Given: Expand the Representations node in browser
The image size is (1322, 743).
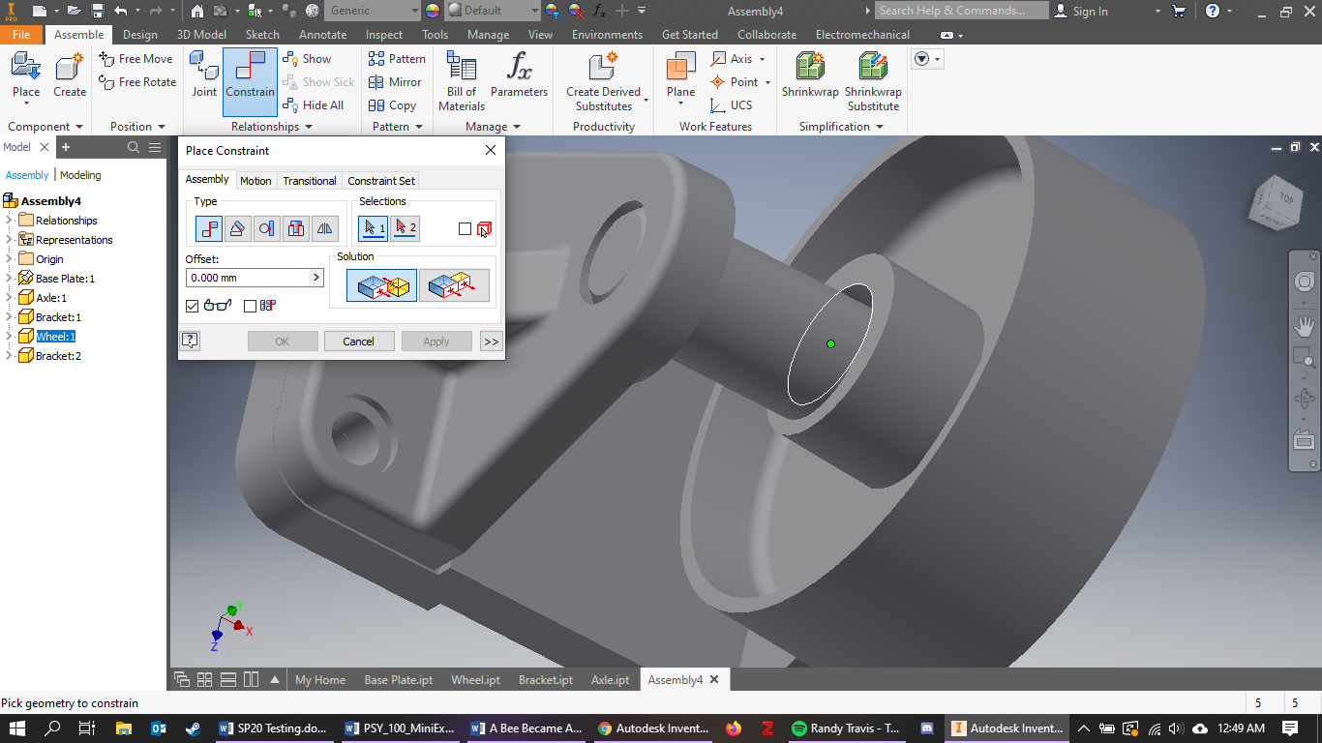Looking at the screenshot, I should tap(9, 240).
